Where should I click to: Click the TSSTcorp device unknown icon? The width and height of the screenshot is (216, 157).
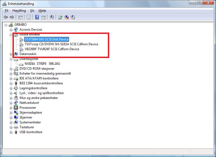[21, 44]
